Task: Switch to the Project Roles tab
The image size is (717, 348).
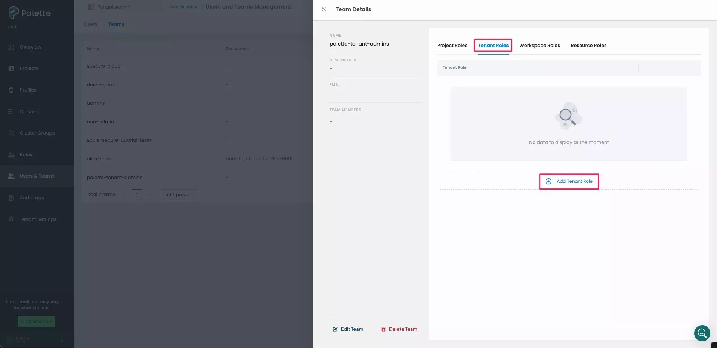Action: (452, 46)
